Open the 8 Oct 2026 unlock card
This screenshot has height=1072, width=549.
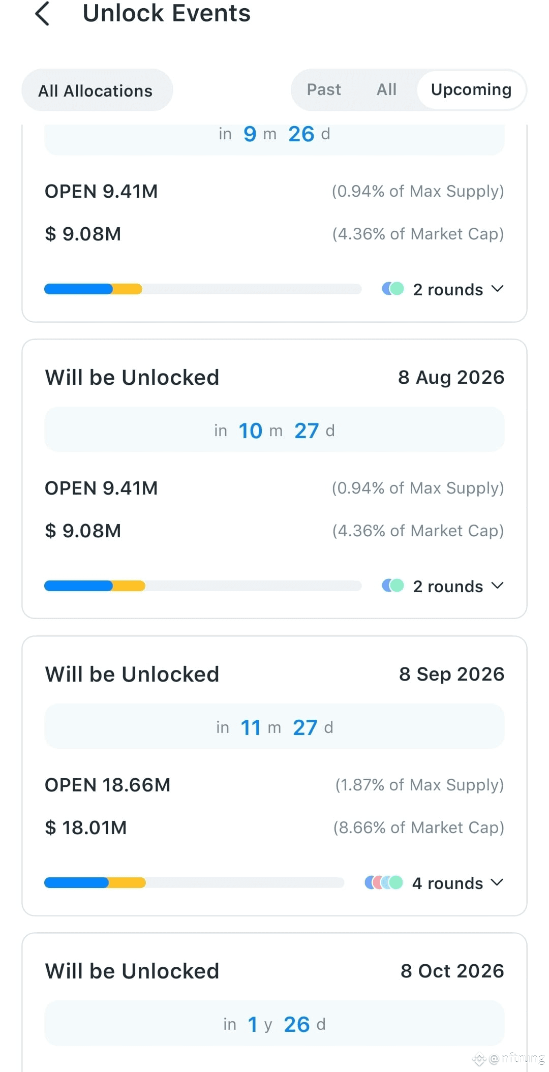[274, 1002]
